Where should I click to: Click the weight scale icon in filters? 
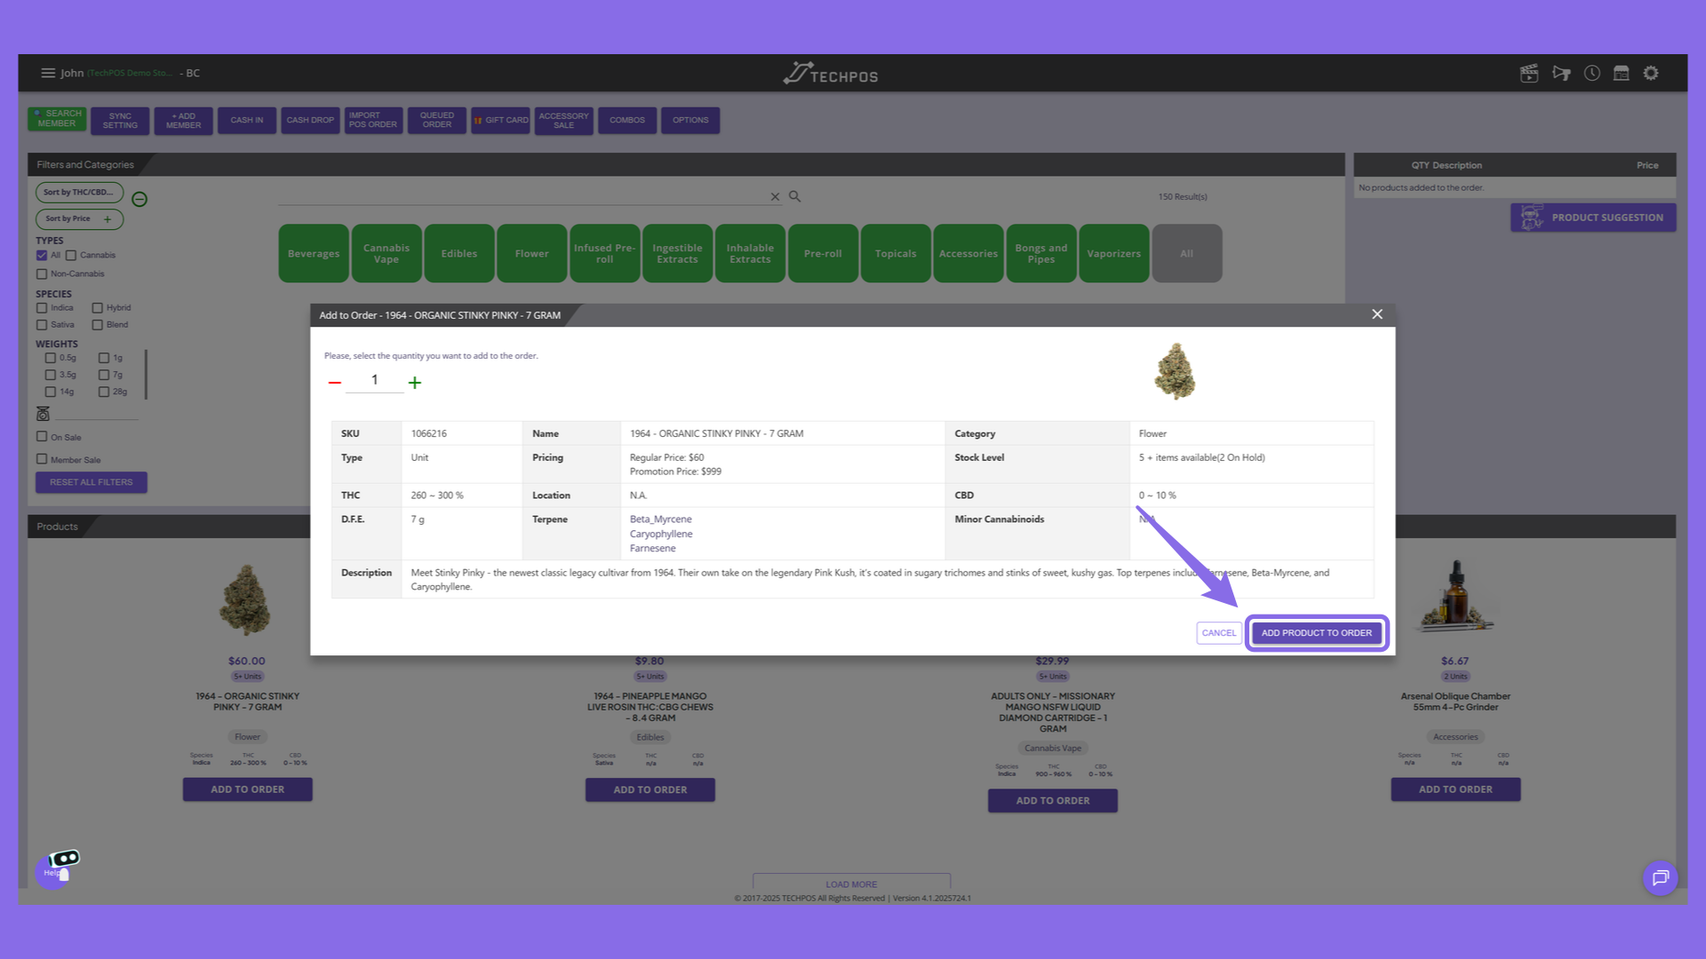43,414
